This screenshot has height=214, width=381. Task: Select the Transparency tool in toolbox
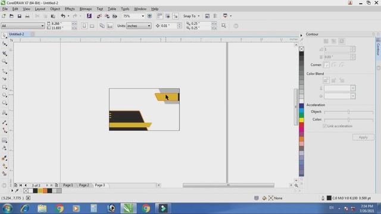[x=4, y=148]
